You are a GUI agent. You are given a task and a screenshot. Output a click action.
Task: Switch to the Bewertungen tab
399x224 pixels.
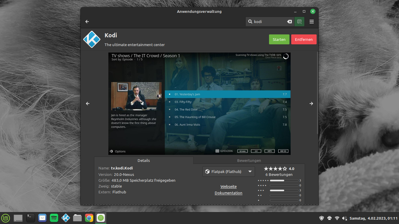(x=249, y=160)
